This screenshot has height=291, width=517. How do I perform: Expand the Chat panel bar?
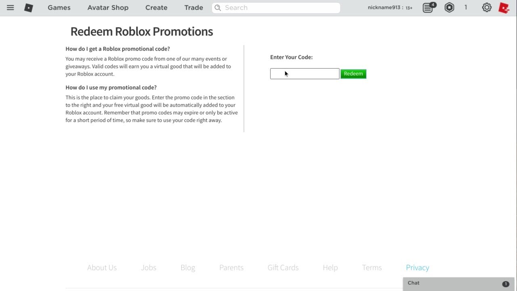point(452,283)
